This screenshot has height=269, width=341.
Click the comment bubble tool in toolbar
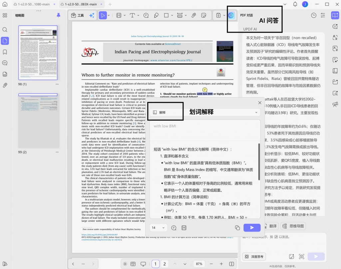(146, 15)
